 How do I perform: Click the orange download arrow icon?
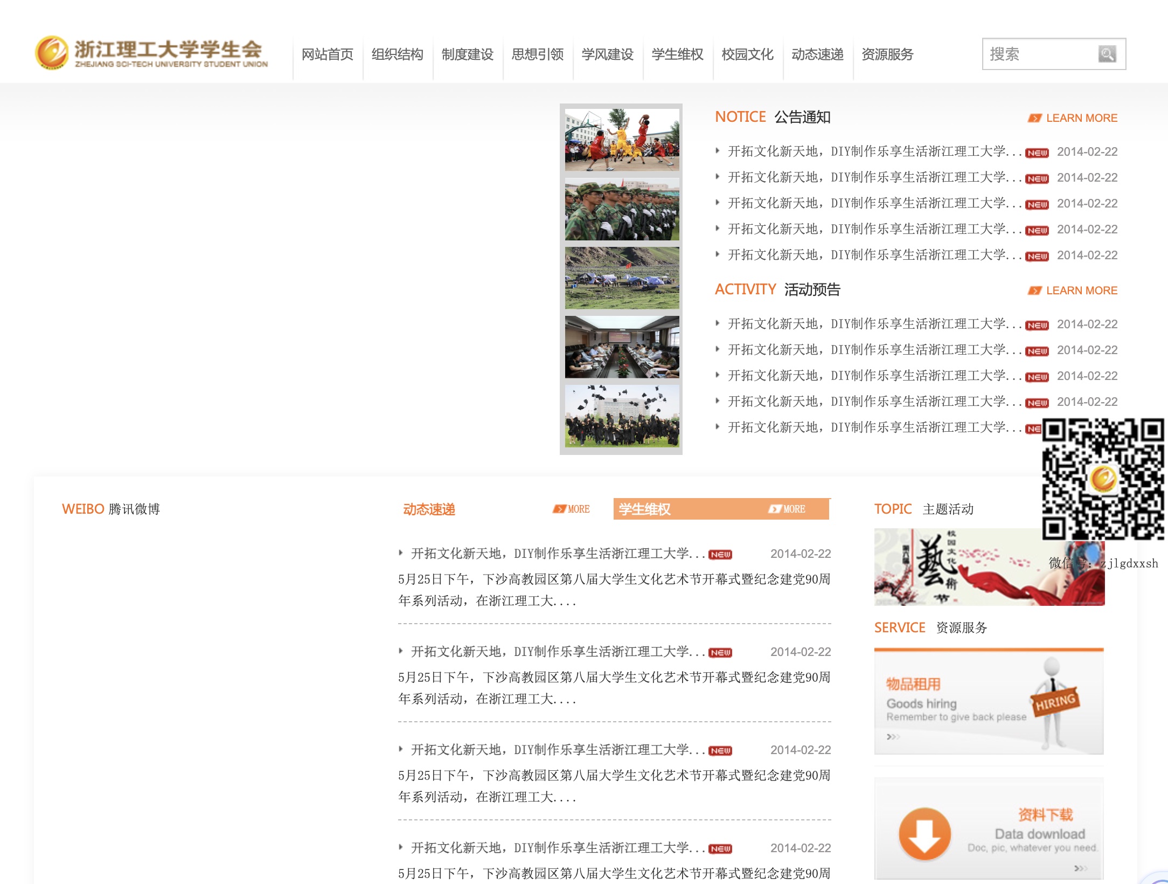coord(924,834)
